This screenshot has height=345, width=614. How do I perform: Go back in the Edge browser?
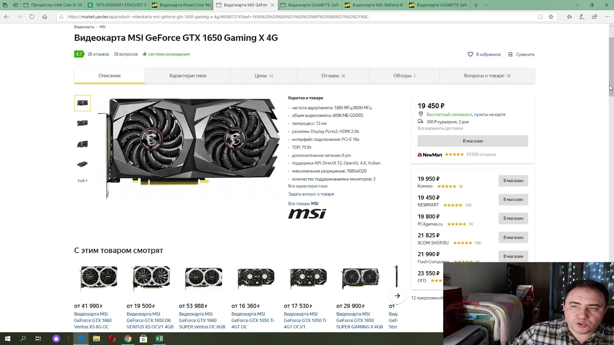(x=6, y=17)
